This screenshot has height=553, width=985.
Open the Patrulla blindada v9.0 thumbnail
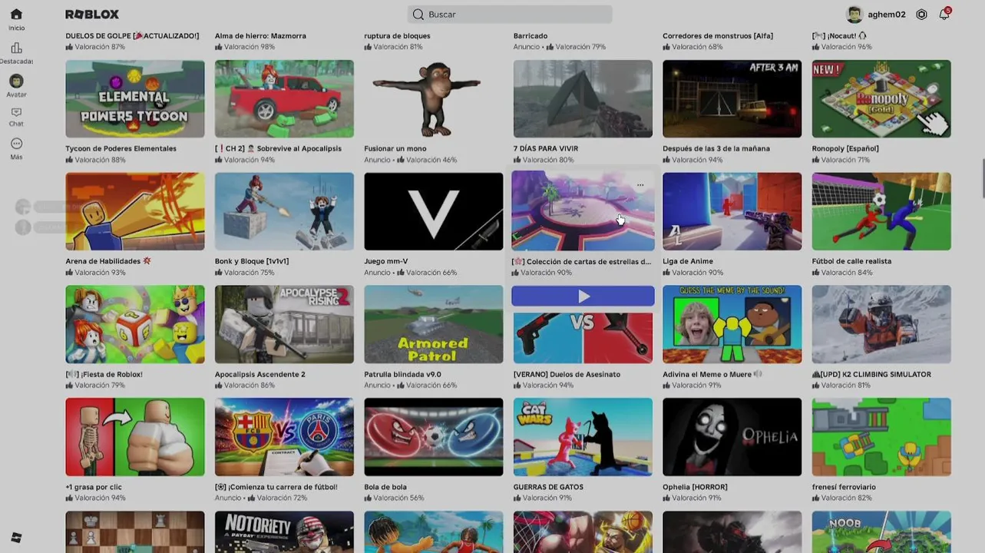coord(434,324)
